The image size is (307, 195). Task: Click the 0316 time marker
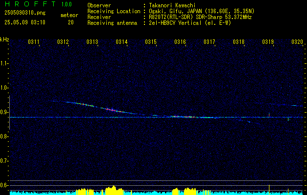[180, 41]
